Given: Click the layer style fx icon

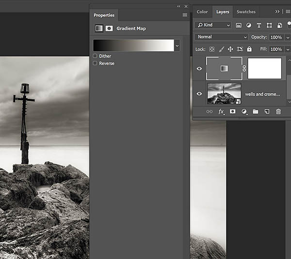Looking at the screenshot, I should 221,112.
